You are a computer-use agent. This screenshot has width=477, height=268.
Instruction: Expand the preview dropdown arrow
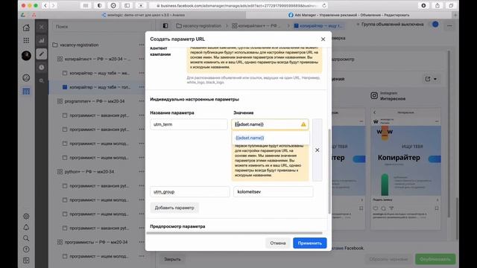pyautogui.click(x=435, y=79)
